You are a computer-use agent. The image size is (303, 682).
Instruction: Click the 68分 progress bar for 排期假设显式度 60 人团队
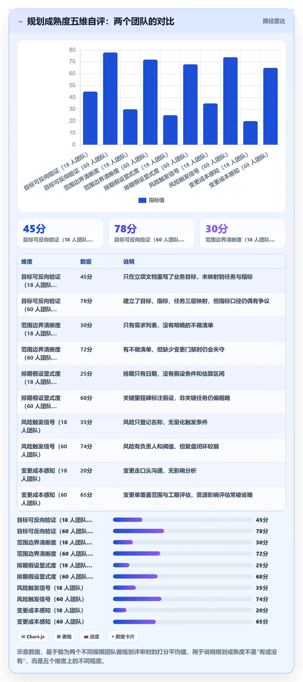point(182,576)
